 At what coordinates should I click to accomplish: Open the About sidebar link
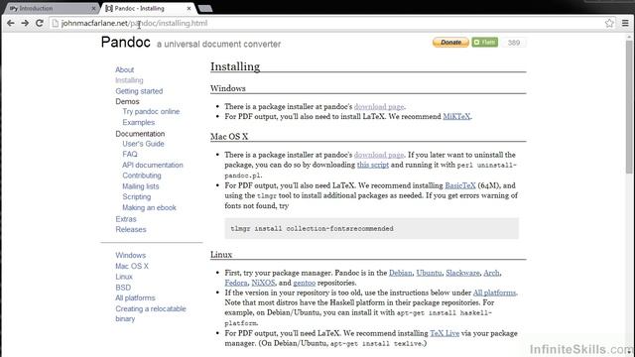(124, 69)
